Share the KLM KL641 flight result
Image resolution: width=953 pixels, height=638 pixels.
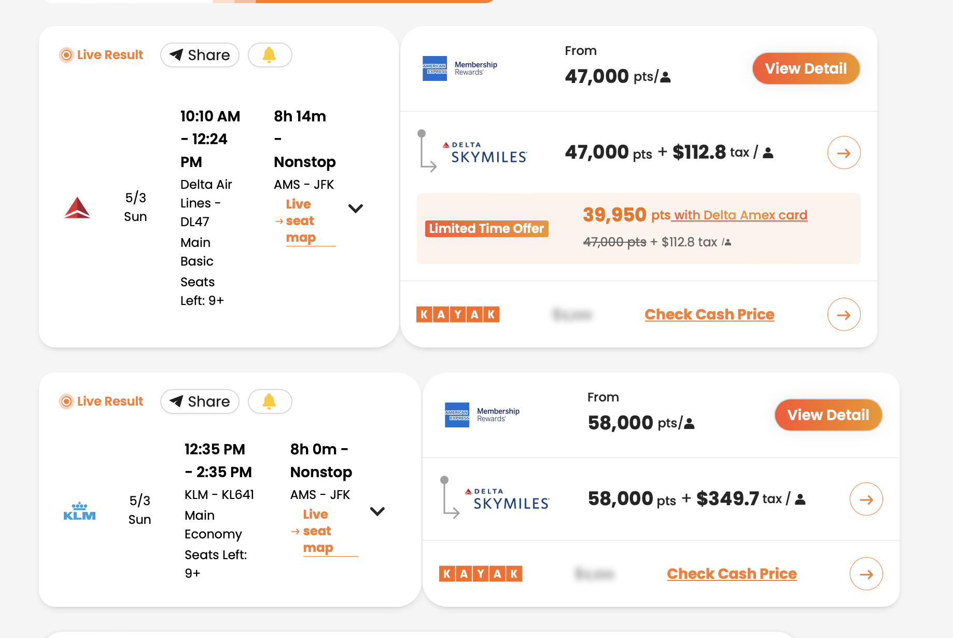[x=200, y=401]
